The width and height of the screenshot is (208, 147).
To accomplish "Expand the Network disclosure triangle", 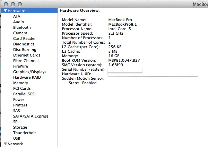I will (x=5, y=144).
